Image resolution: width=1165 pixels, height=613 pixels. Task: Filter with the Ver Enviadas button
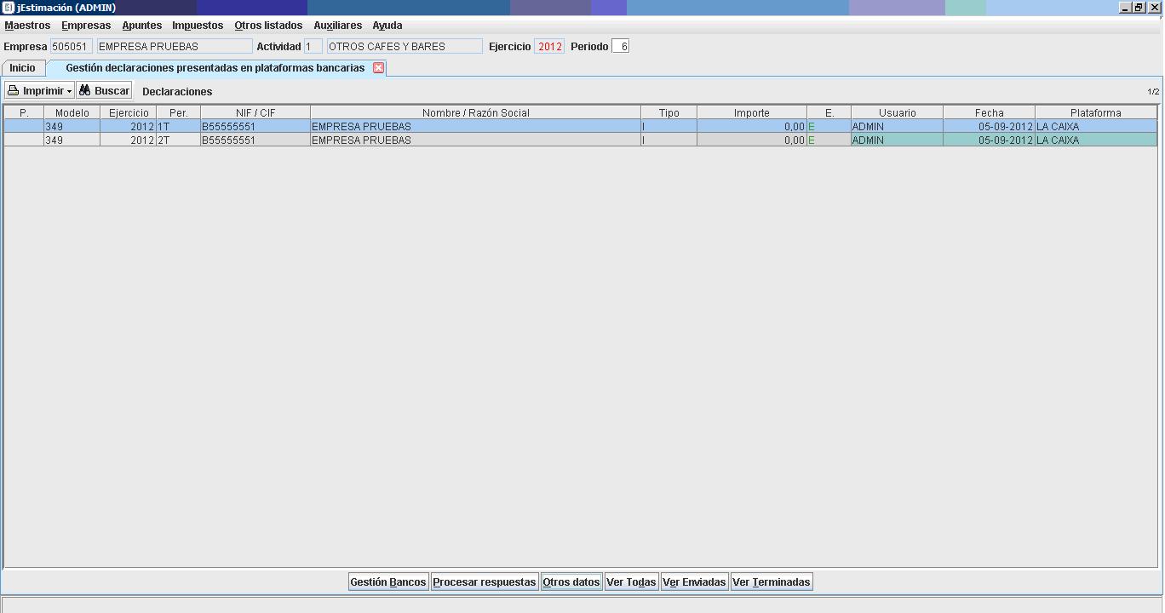point(694,582)
